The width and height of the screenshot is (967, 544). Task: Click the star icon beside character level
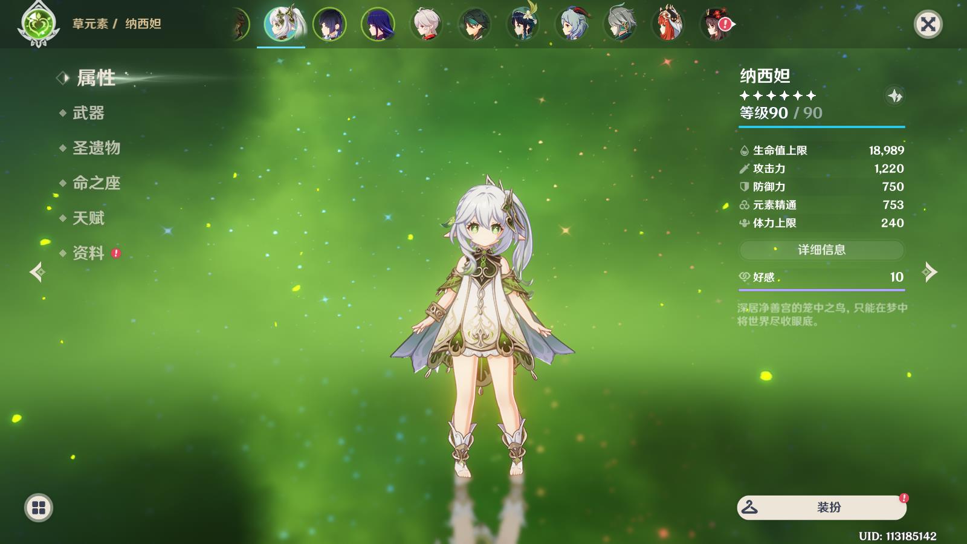(894, 96)
